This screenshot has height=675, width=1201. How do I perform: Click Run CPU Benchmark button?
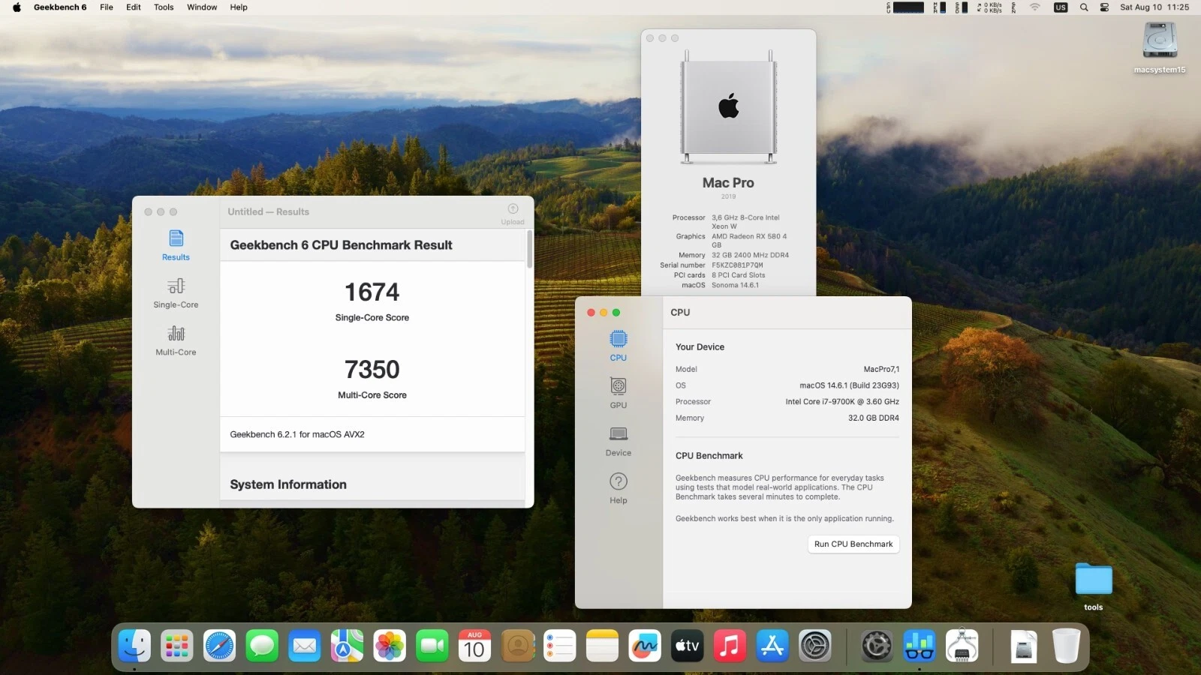tap(853, 544)
